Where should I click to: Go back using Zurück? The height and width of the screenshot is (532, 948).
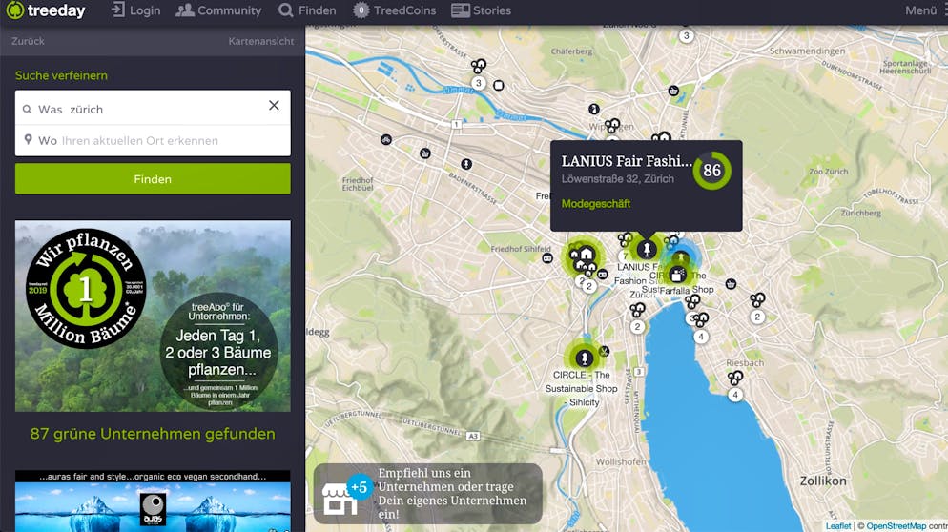coord(28,41)
